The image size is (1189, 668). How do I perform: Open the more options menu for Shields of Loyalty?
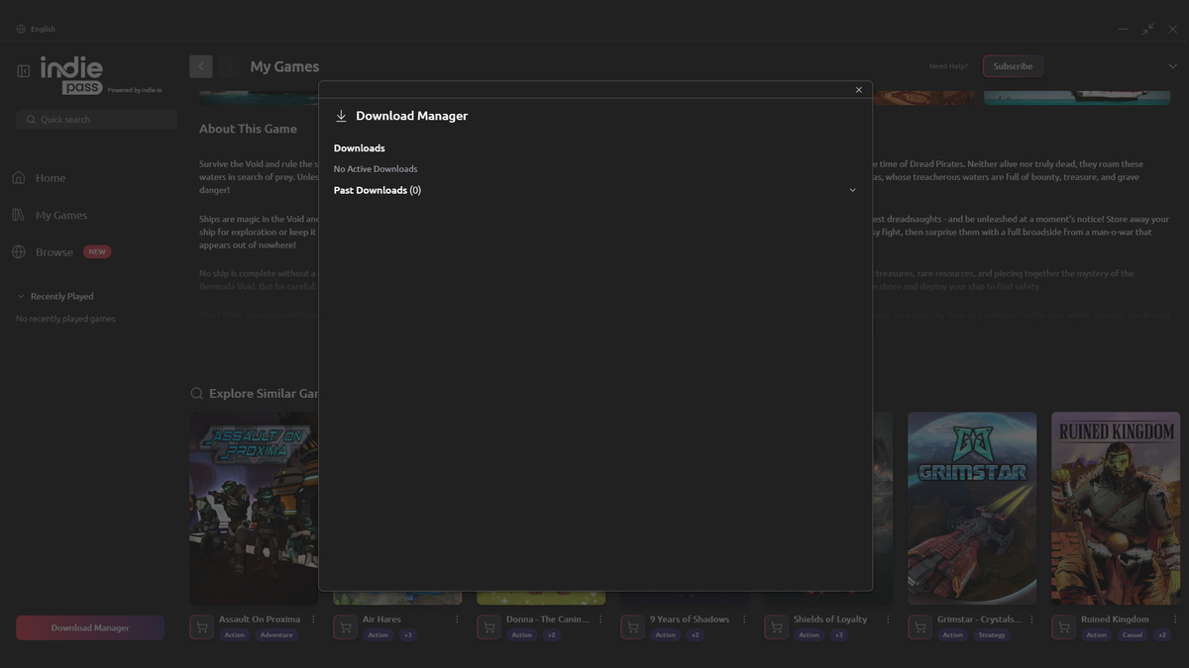[x=888, y=620]
